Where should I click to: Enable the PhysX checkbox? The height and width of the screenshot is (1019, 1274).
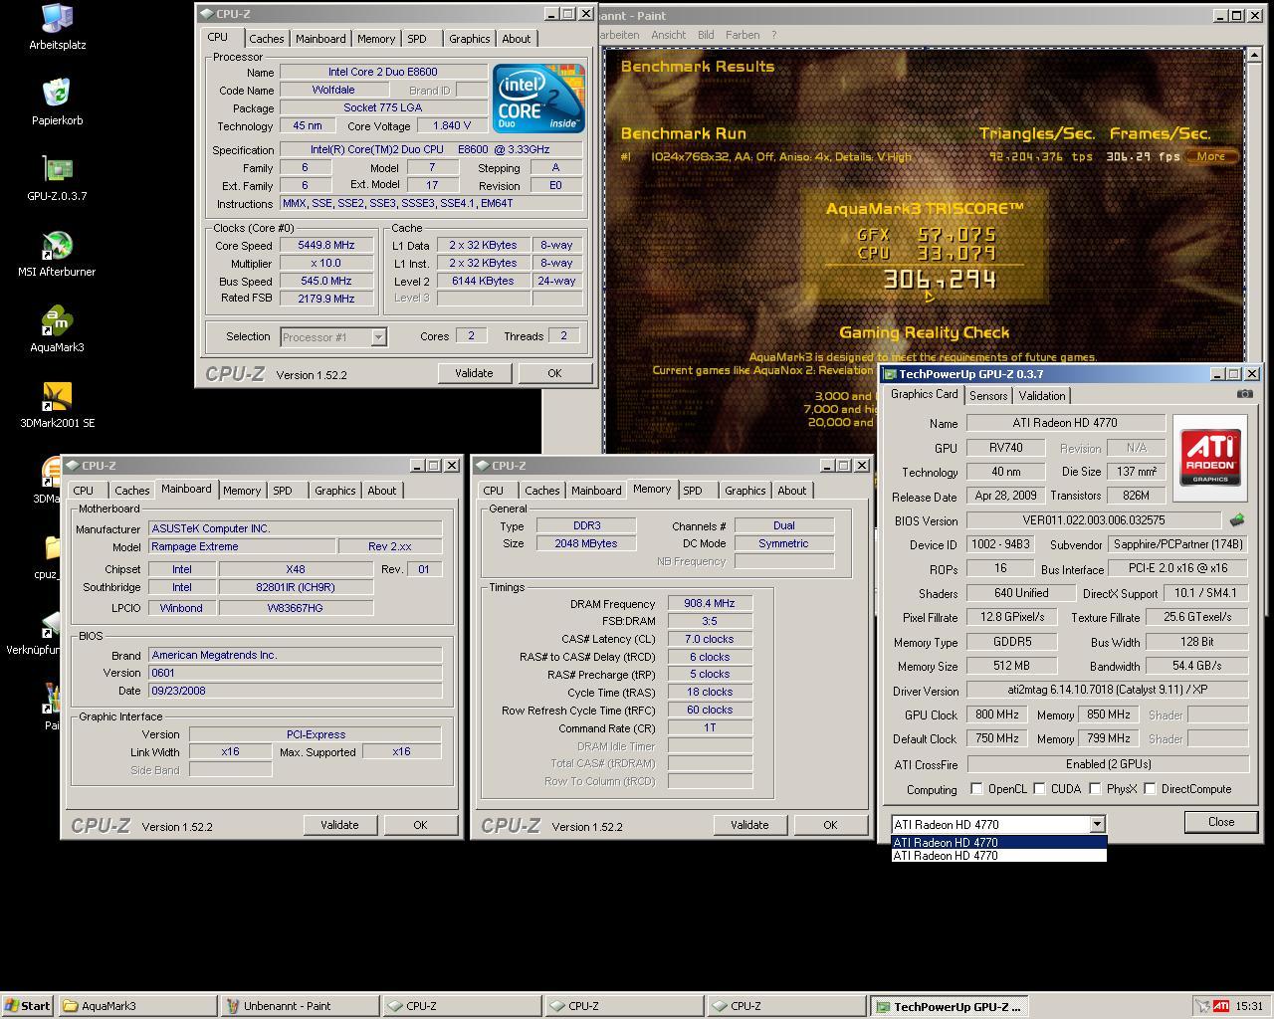tap(1095, 789)
